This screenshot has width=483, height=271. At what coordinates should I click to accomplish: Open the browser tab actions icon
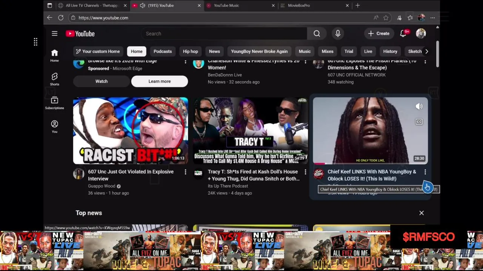(49, 5)
